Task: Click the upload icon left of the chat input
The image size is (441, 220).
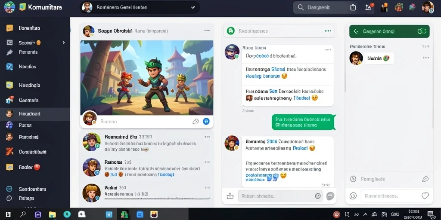Action: point(230,196)
